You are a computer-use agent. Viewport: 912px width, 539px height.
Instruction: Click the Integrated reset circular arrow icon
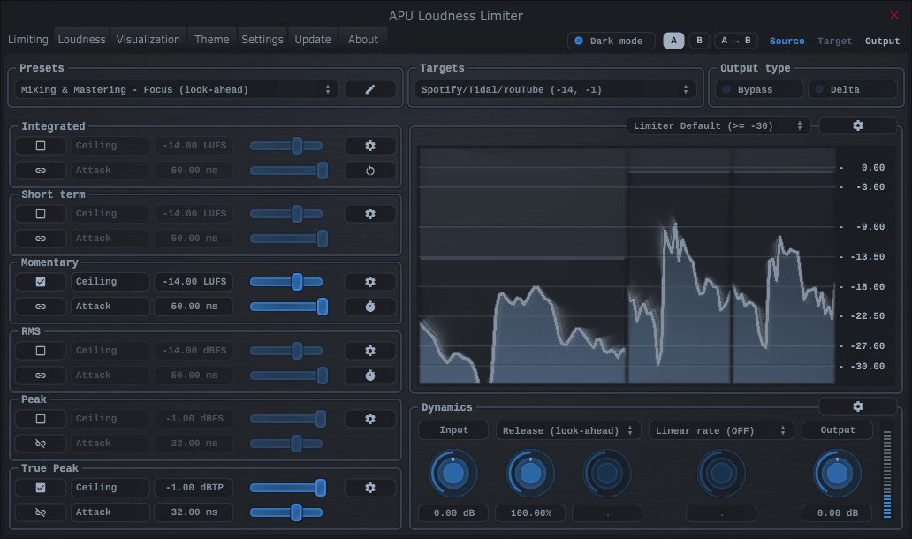(370, 171)
